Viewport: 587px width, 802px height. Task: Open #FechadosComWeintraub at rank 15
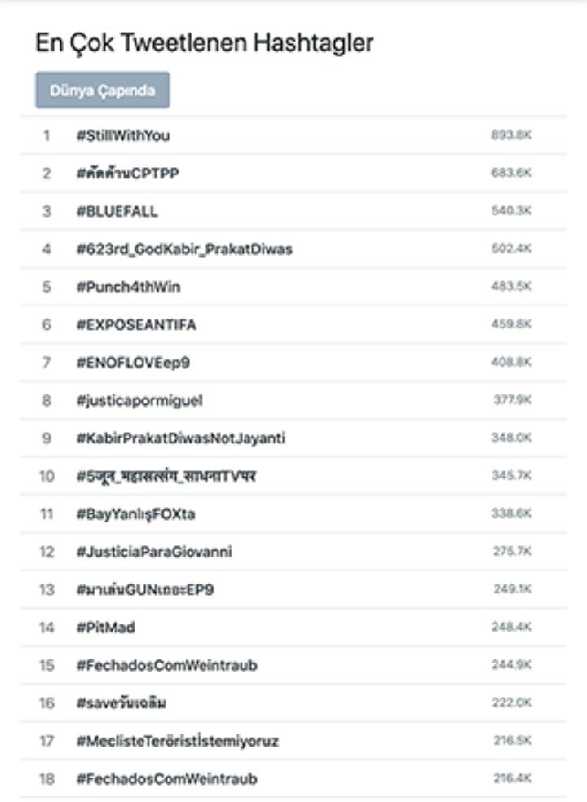point(167,665)
